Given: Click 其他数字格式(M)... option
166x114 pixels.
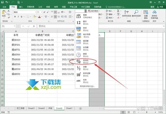Looking at the screenshot, I should point(87,86).
